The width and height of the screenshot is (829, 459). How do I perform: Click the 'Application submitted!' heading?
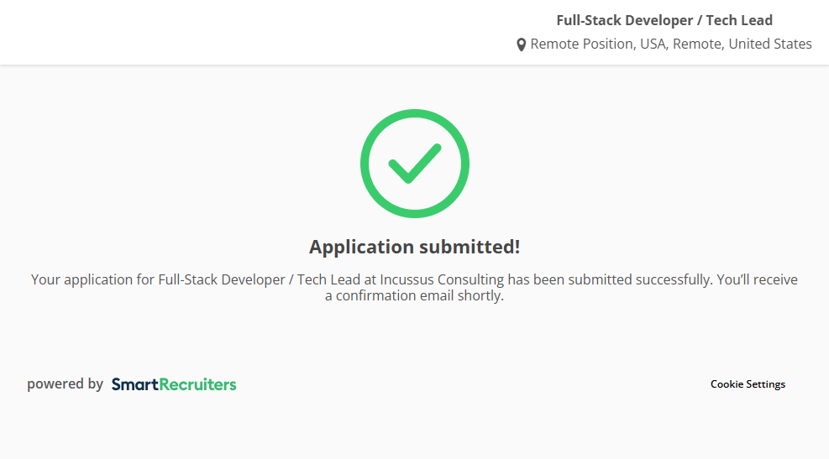pos(414,247)
